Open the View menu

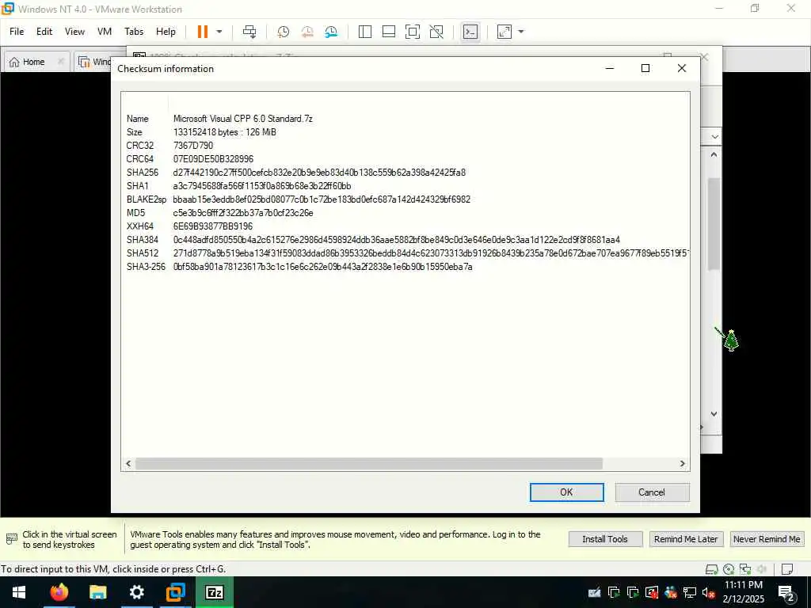coord(74,32)
